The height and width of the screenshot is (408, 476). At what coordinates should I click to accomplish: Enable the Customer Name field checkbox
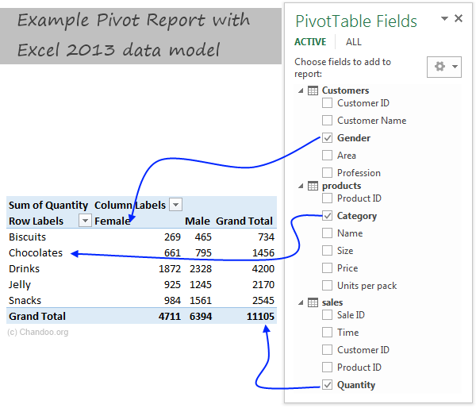(x=328, y=121)
